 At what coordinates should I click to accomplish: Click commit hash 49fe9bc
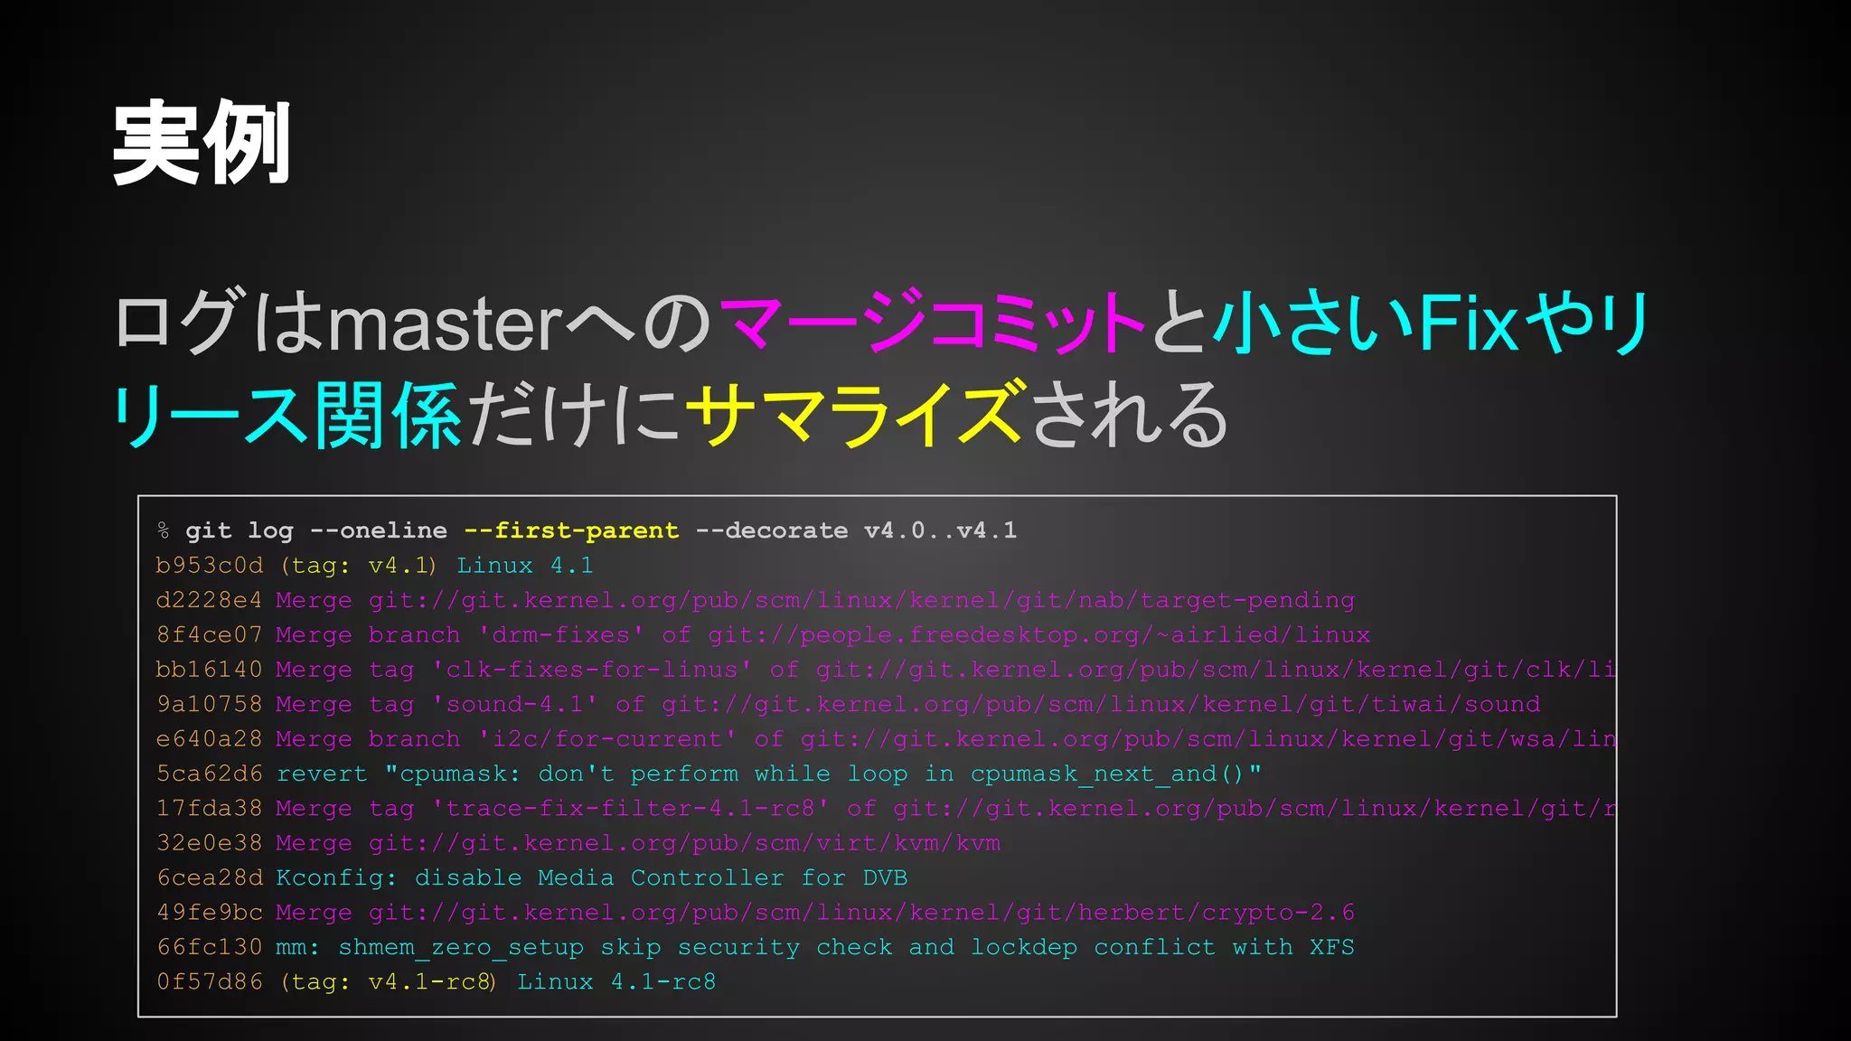[x=210, y=913]
